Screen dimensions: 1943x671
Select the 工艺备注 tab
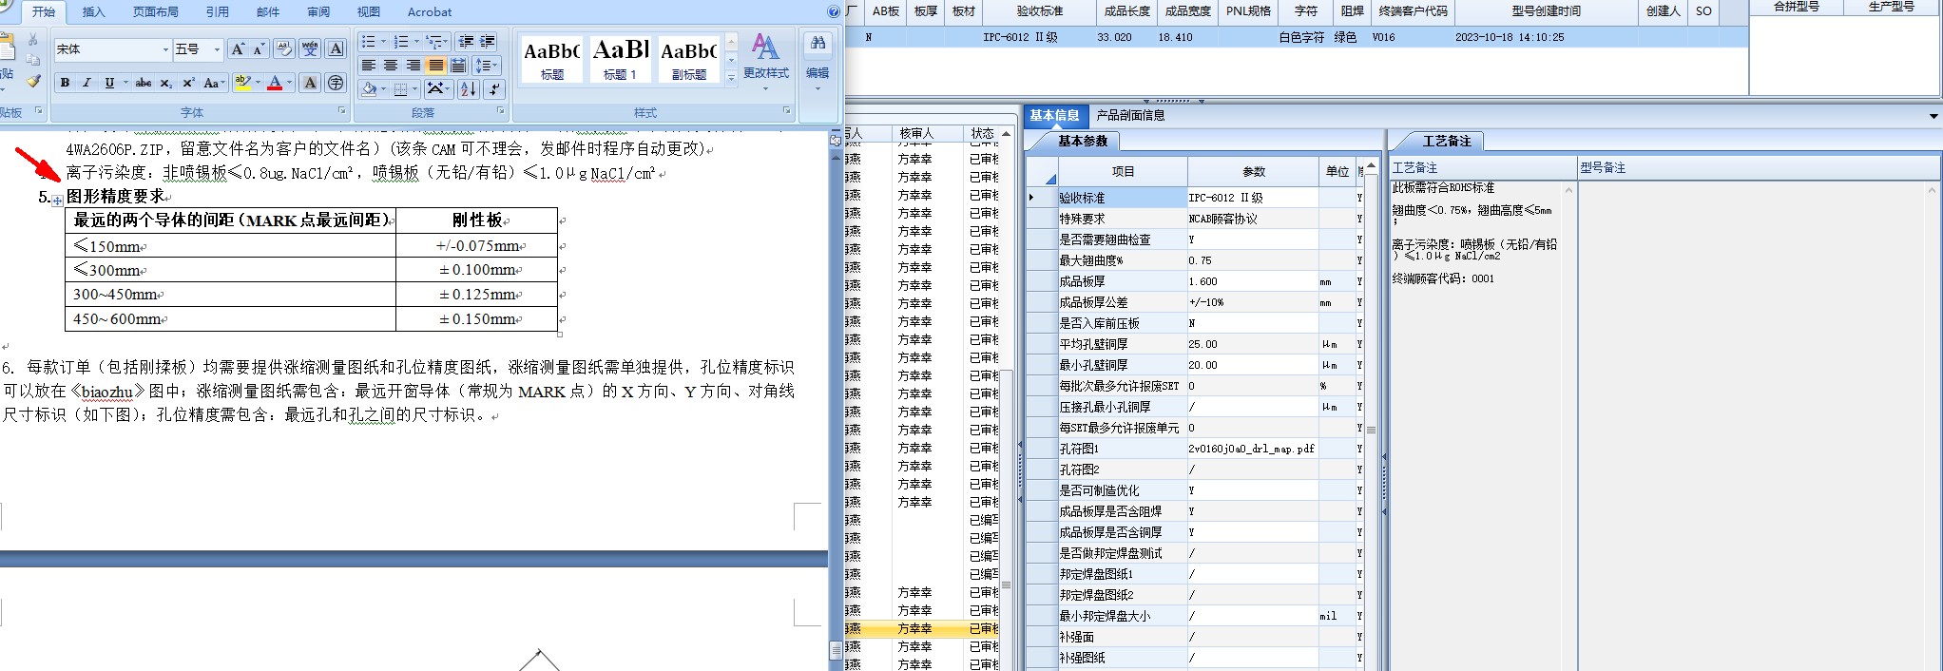pos(1446,141)
